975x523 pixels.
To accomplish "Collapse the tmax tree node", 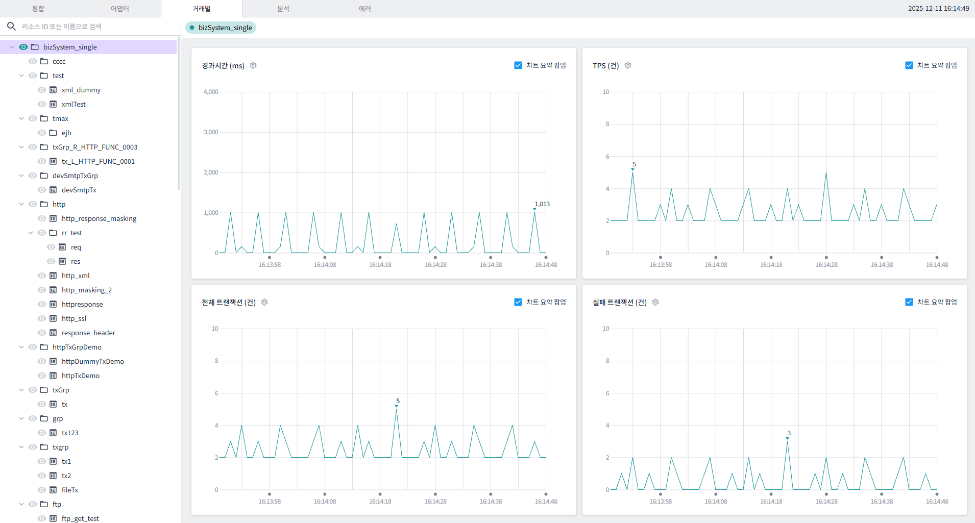I will [x=21, y=118].
